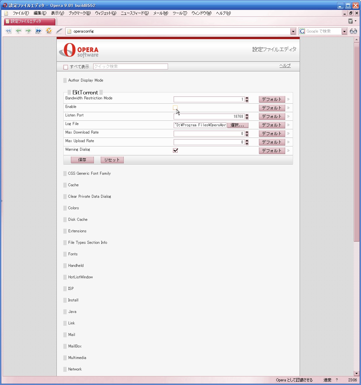Open the search engine dropdown arrow

coord(344,32)
